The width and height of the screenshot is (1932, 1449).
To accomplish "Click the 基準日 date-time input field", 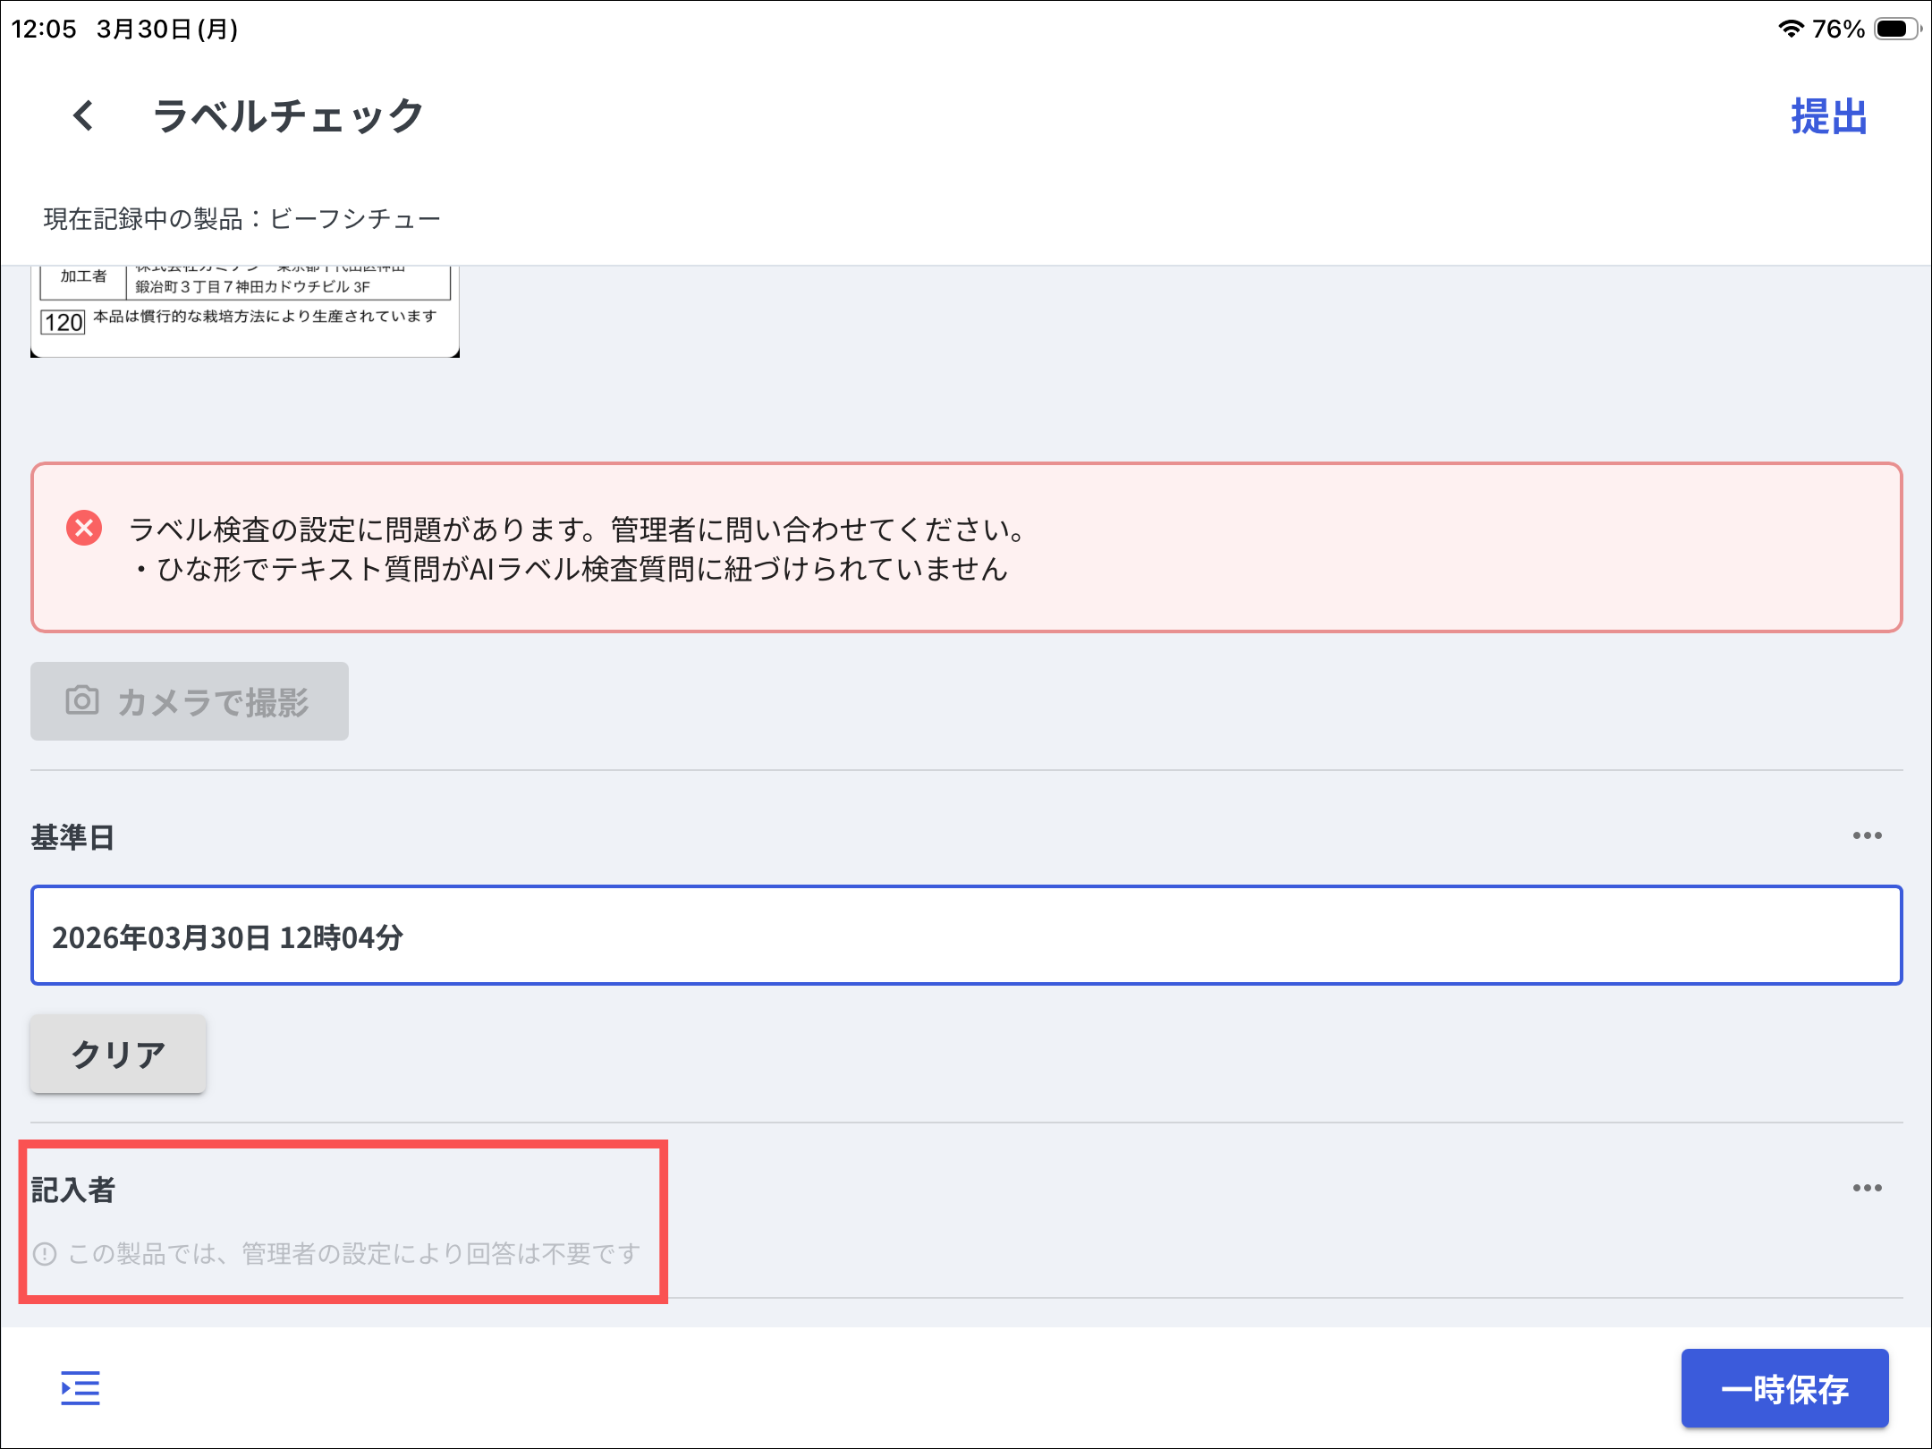I will pyautogui.click(x=966, y=936).
